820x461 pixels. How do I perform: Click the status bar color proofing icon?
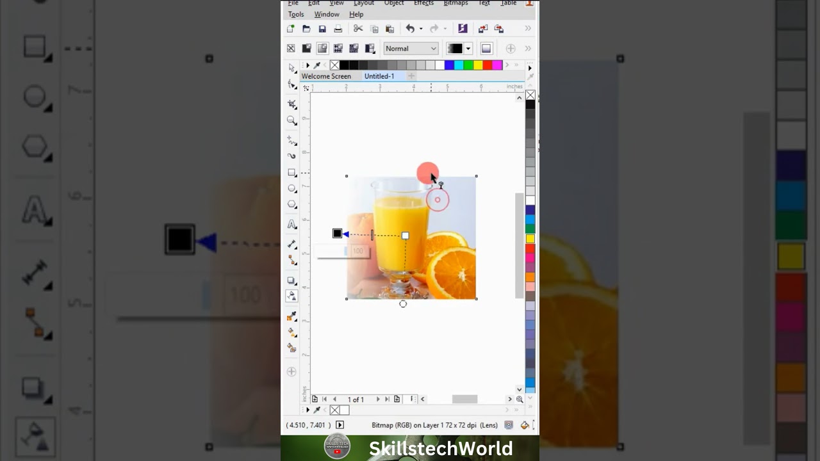509,425
